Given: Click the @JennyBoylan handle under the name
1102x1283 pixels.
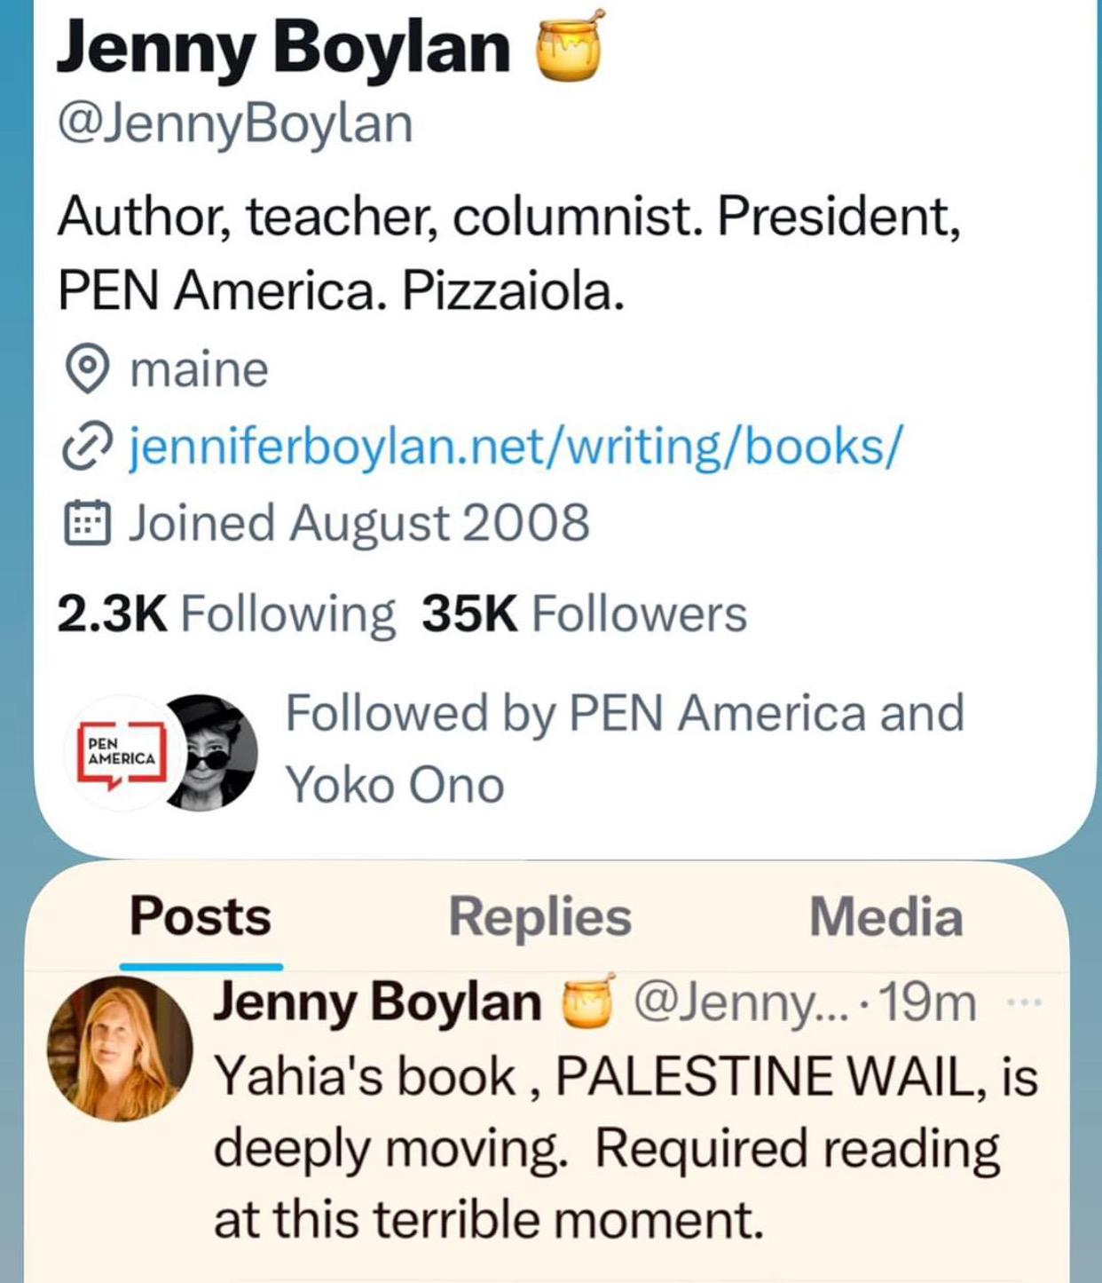Looking at the screenshot, I should (235, 123).
